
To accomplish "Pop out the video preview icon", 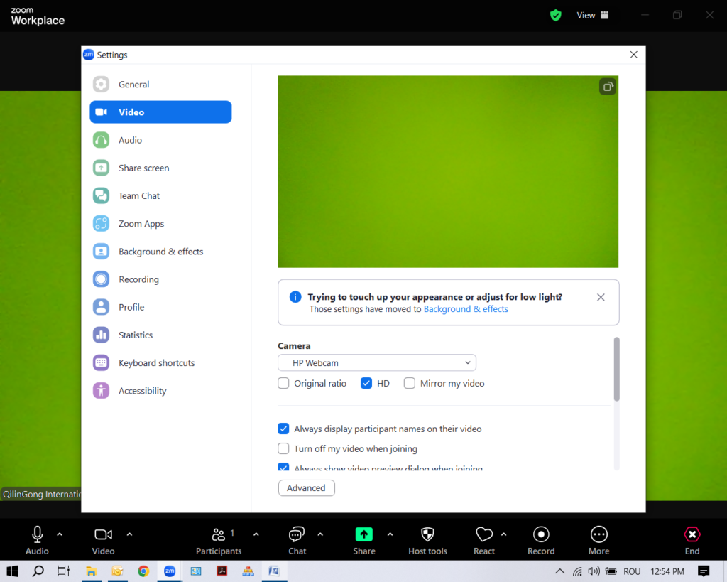I will 608,87.
